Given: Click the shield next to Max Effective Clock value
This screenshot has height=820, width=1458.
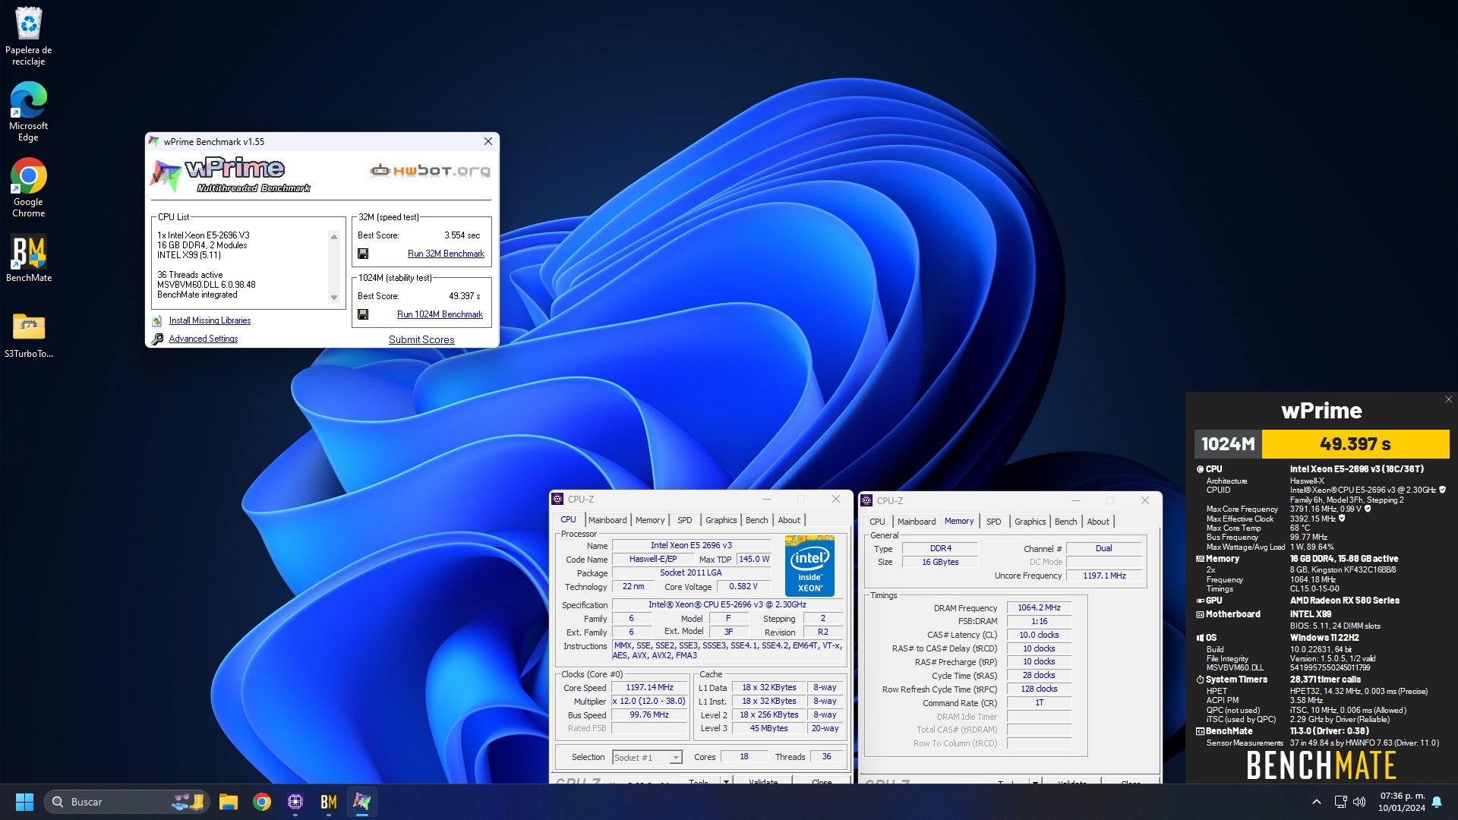Looking at the screenshot, I should tap(1342, 519).
